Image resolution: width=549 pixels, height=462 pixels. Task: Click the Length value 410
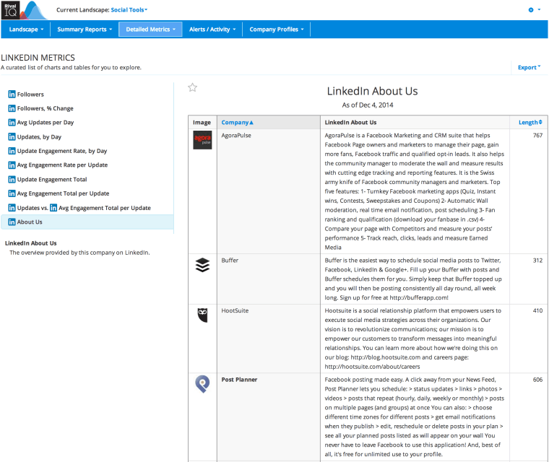537,310
